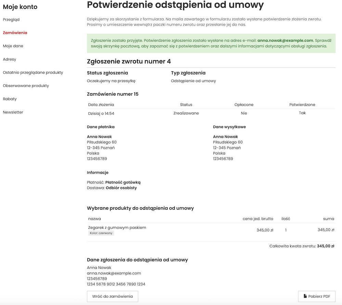Click product name Zegarek z gumowym paskiem
Image resolution: width=342 pixels, height=305 pixels.
[117, 227]
